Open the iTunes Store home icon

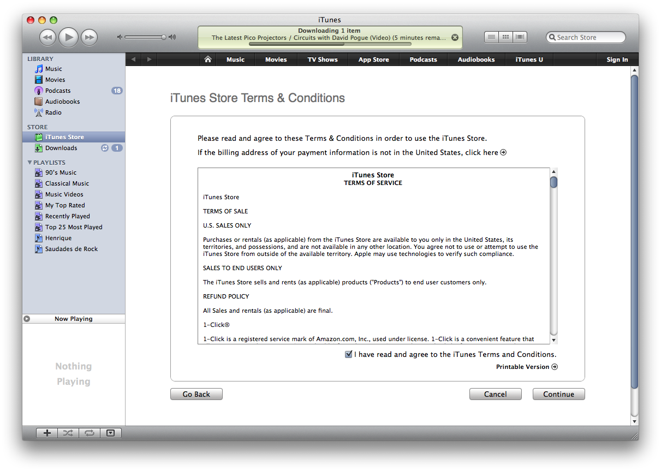207,59
